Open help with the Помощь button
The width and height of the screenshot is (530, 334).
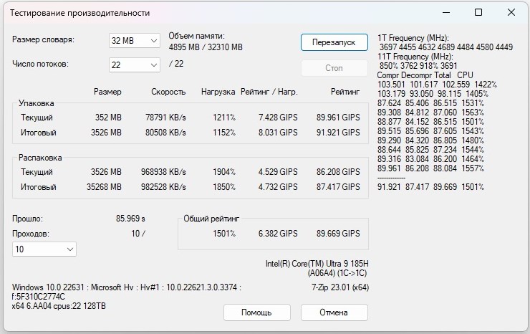[x=256, y=312]
